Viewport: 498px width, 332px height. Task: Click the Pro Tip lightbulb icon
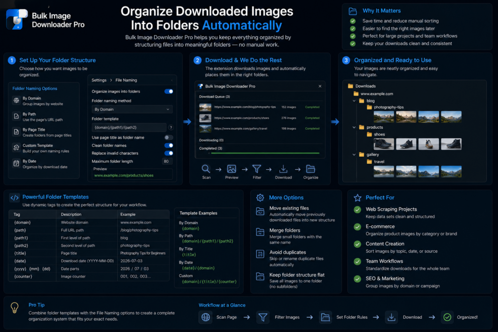tap(15, 308)
